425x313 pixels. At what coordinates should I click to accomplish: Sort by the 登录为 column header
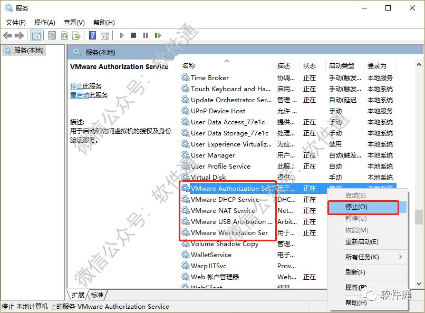pos(380,65)
